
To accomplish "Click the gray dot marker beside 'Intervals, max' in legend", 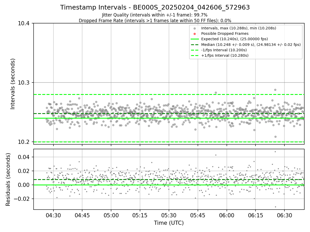I will pos(195,28).
